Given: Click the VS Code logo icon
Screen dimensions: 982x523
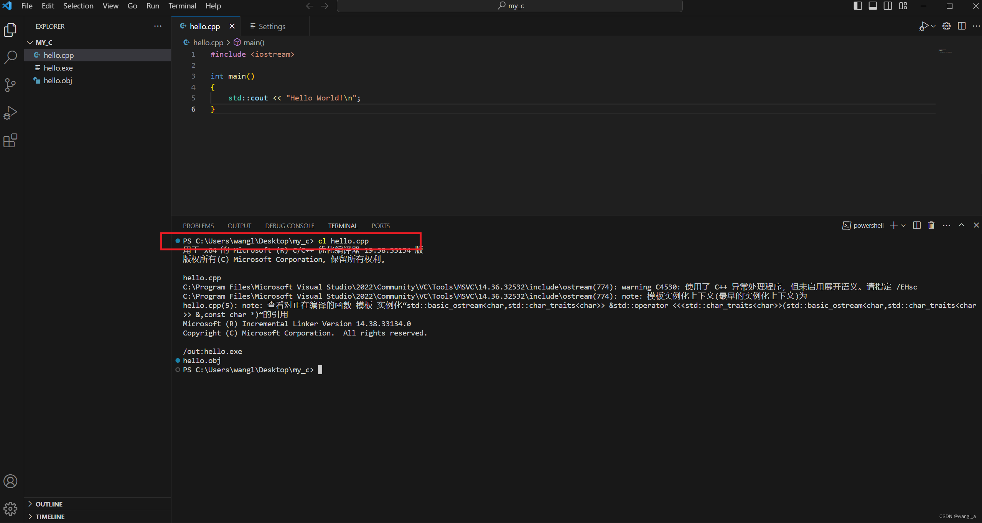Looking at the screenshot, I should 7,6.
